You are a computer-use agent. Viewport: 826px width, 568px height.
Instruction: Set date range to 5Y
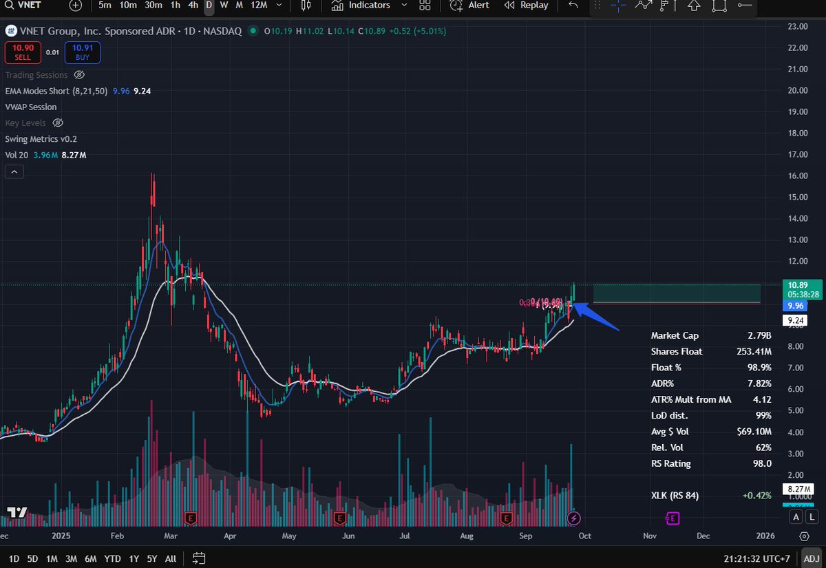click(152, 558)
